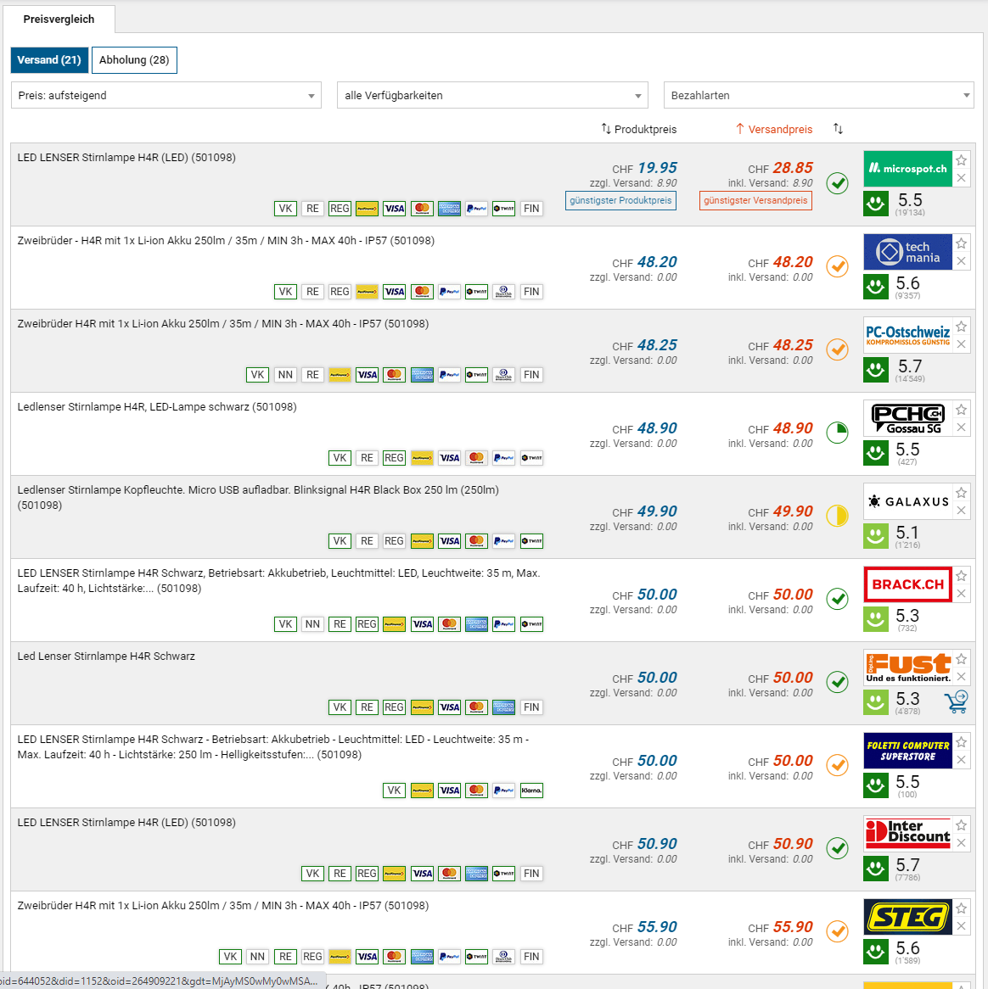Open the Bezahlarten dropdown

(x=819, y=95)
